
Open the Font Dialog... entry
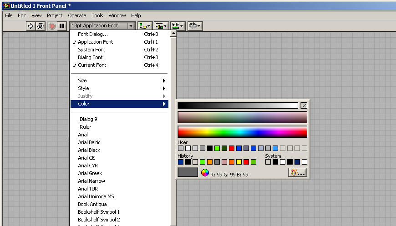93,34
